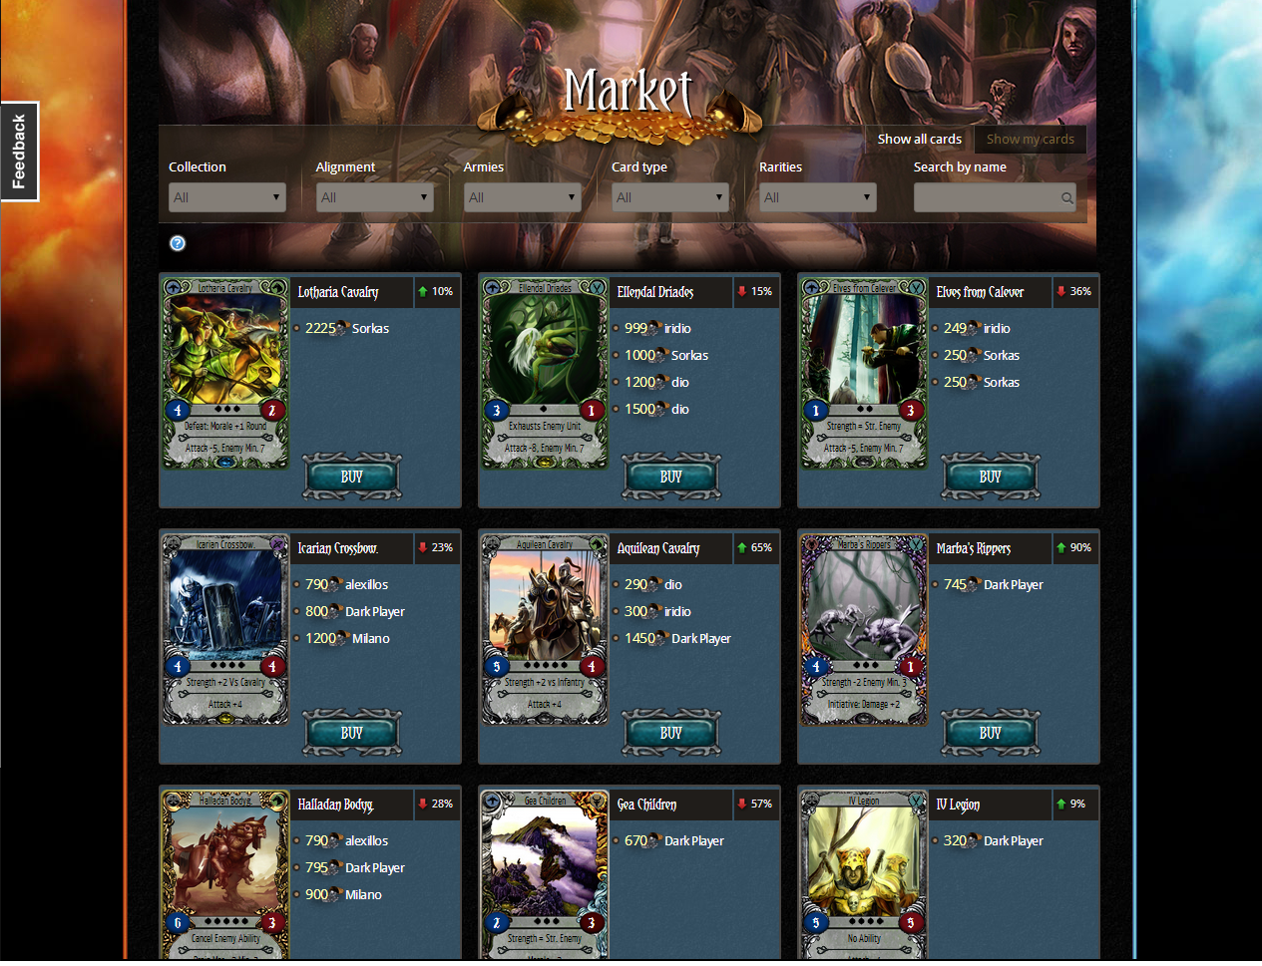The height and width of the screenshot is (966, 1262).
Task: Click the green up arrow on Marba's Rippers
Action: point(1061,548)
